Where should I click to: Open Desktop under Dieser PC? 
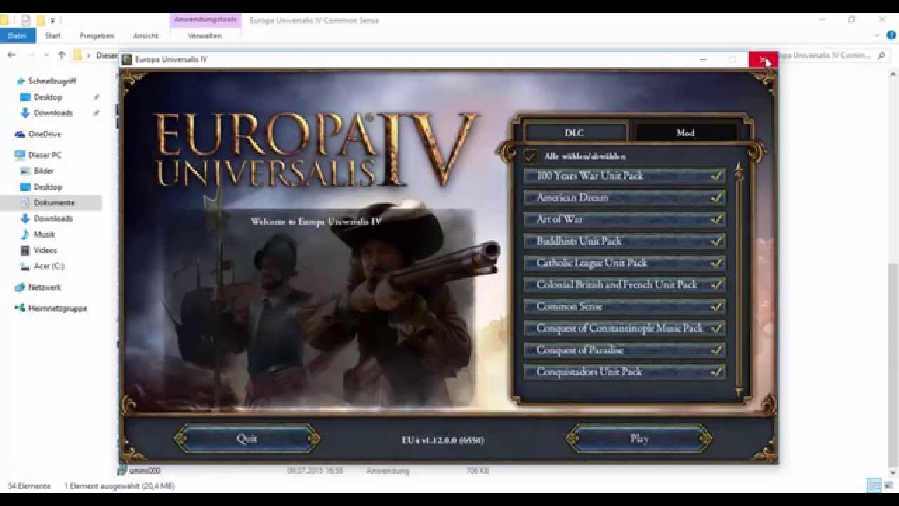48,187
